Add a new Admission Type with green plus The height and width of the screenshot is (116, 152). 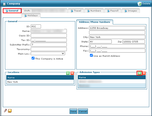pyautogui.click(x=140, y=73)
